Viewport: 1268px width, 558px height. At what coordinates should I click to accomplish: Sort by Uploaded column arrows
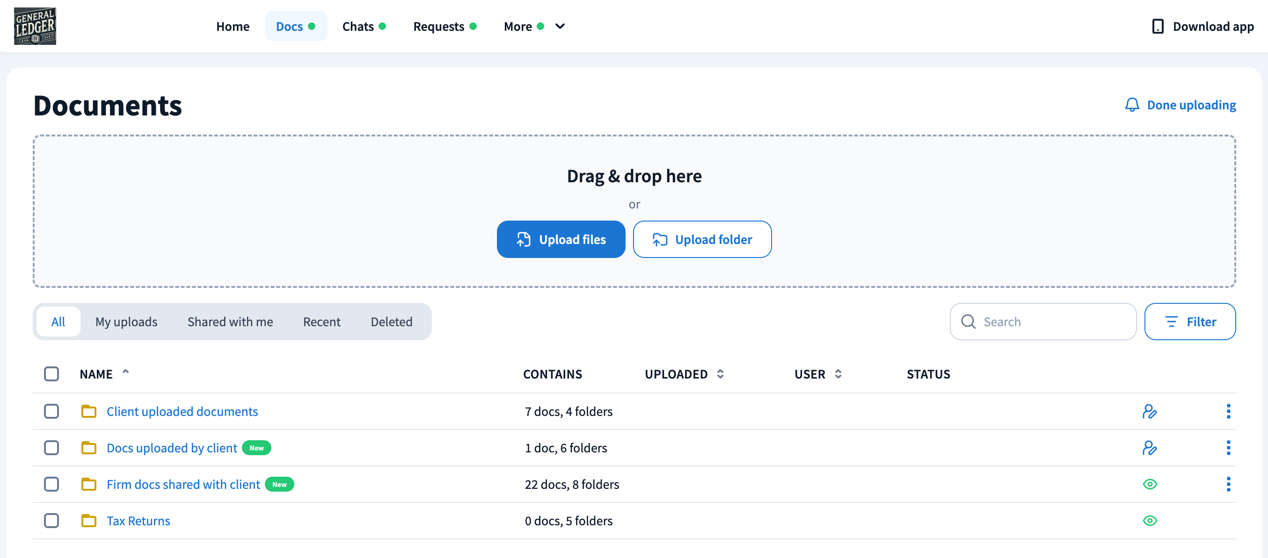coord(720,374)
